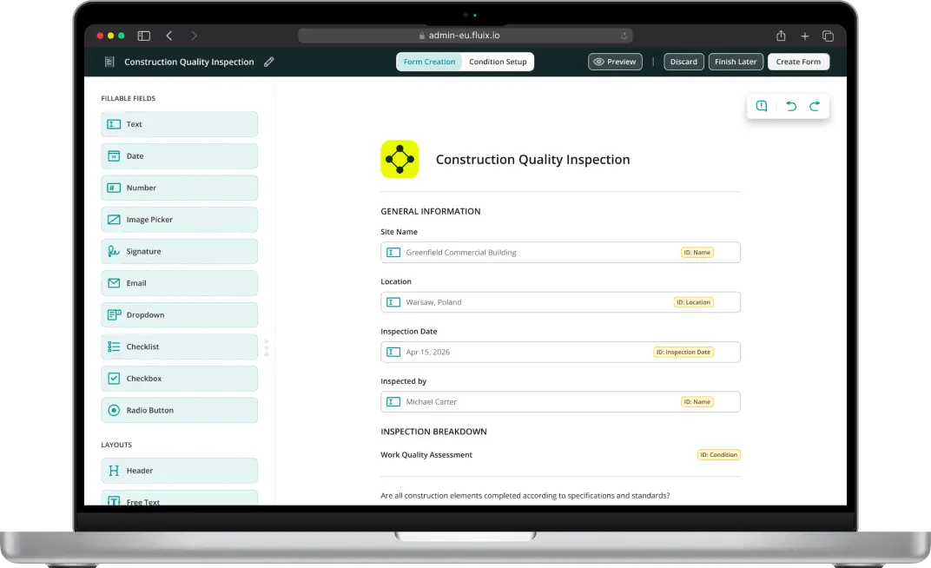The height and width of the screenshot is (568, 931).
Task: Add a Radio Button field from sidebar
Action: tap(180, 410)
